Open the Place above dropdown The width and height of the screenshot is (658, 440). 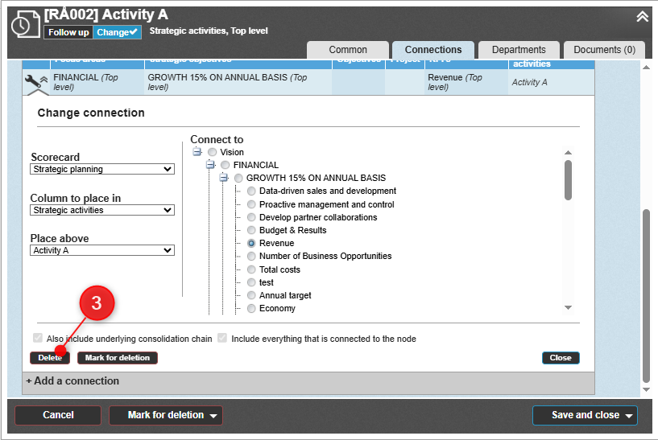[x=102, y=250]
